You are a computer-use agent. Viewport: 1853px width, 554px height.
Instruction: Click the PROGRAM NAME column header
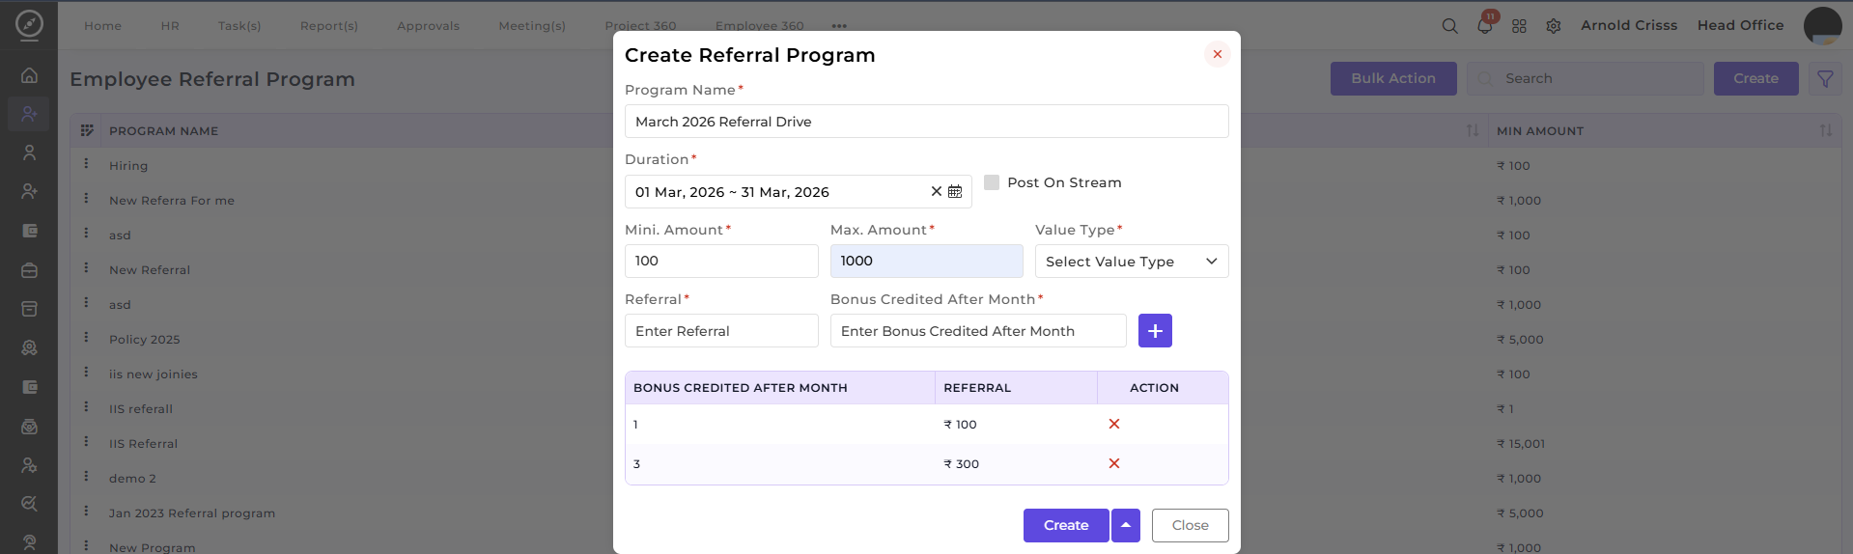[163, 131]
